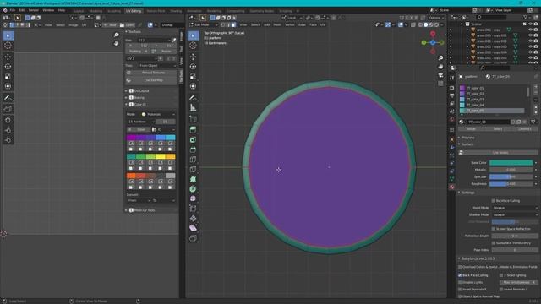Select the Annotate tool in UV editor toolbar
541x304 pixels.
pos(8,98)
